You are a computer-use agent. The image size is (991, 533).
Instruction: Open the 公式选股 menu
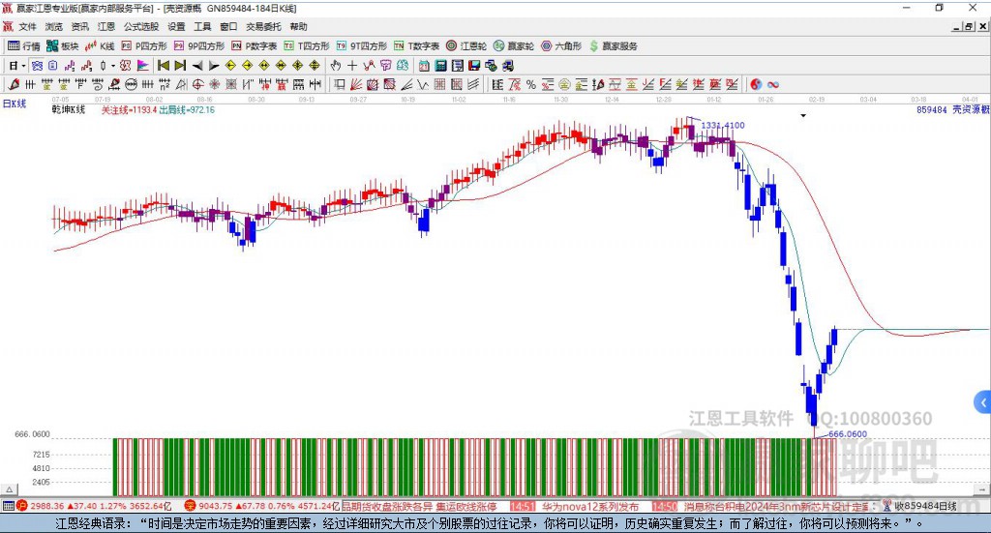[x=141, y=26]
